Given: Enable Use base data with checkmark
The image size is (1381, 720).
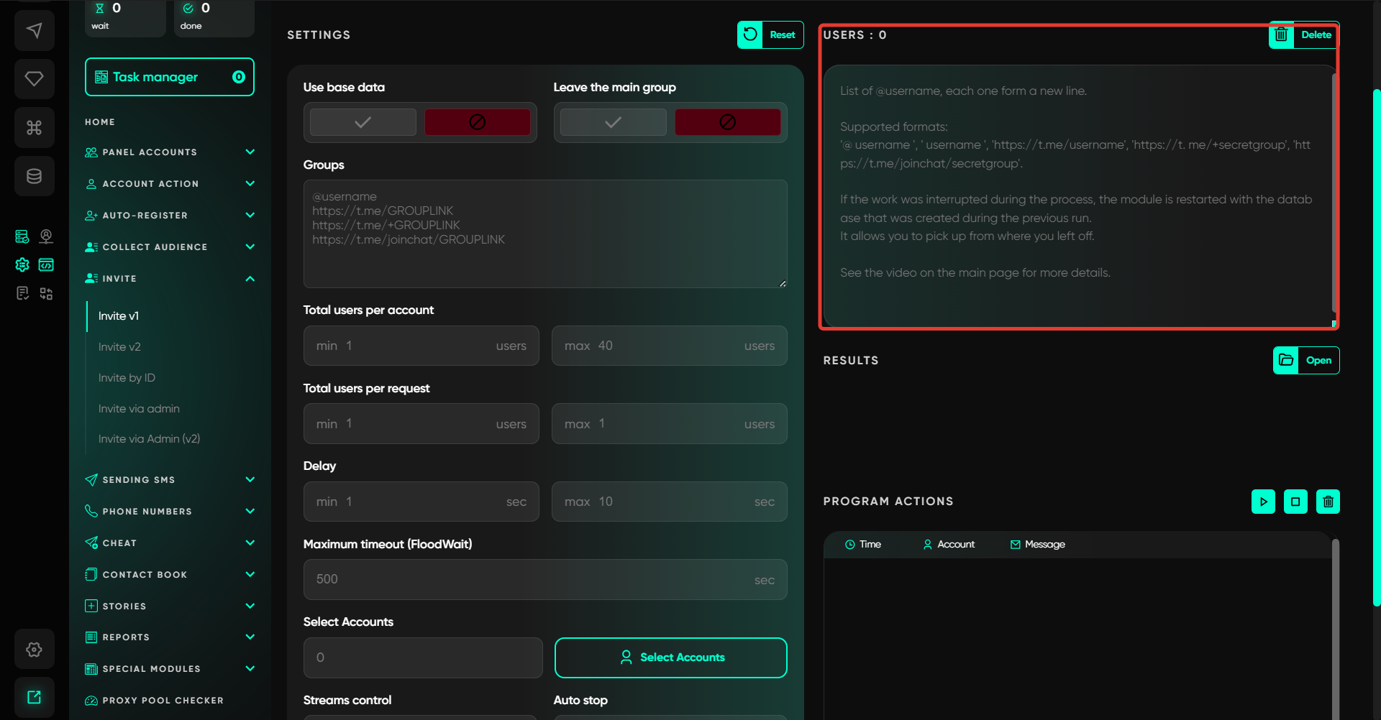Looking at the screenshot, I should (x=363, y=122).
